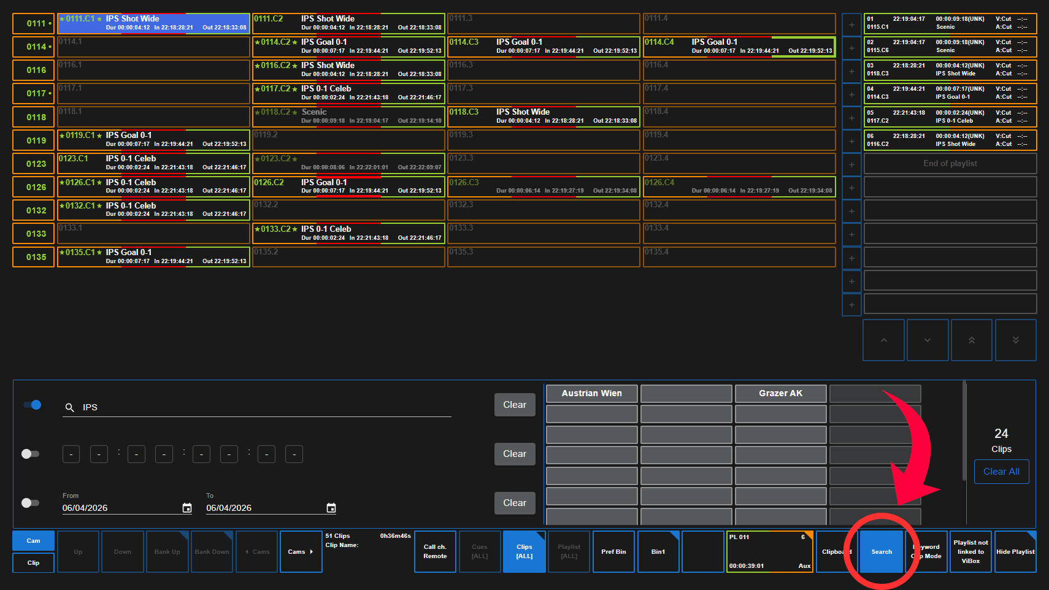The height and width of the screenshot is (590, 1049).
Task: Clear the timecode filter row
Action: [x=515, y=454]
